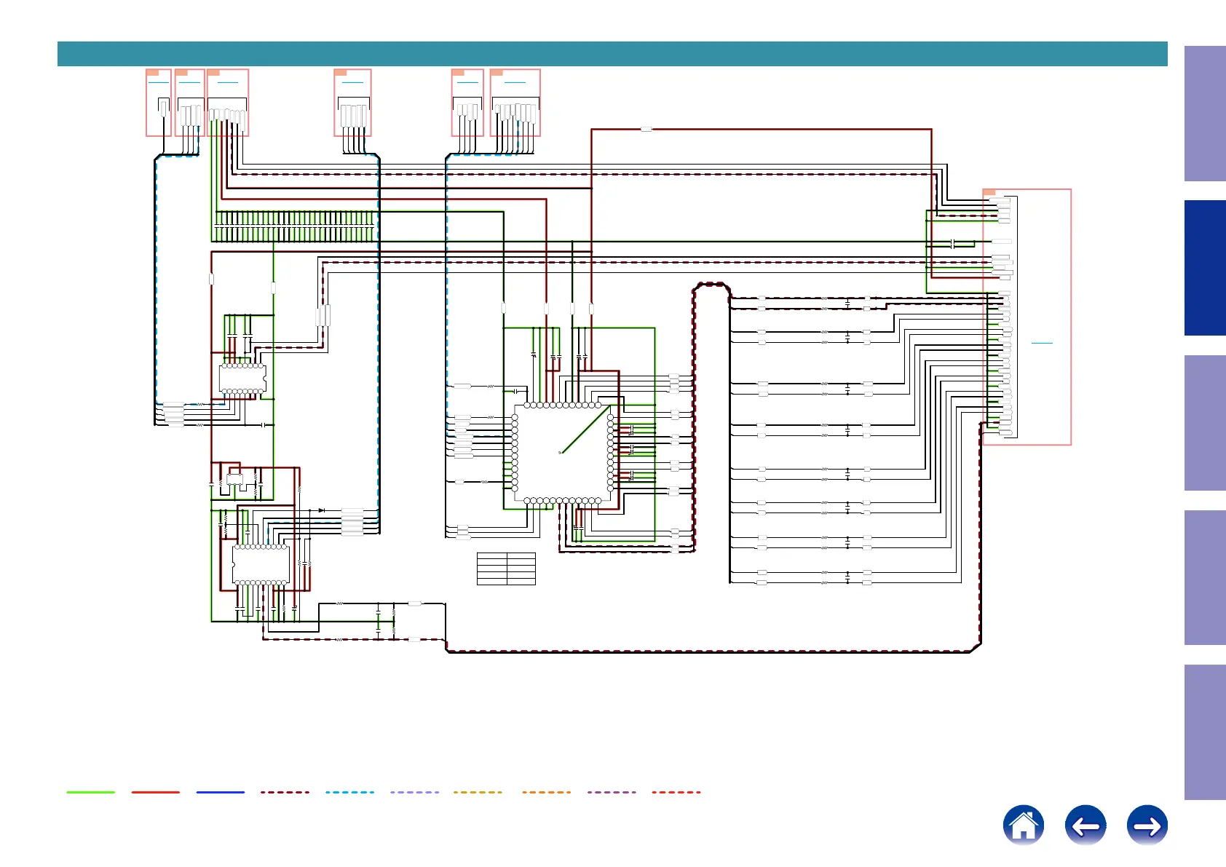Open the topmost purple side tab
This screenshot has height=867, width=1226.
(1205, 114)
